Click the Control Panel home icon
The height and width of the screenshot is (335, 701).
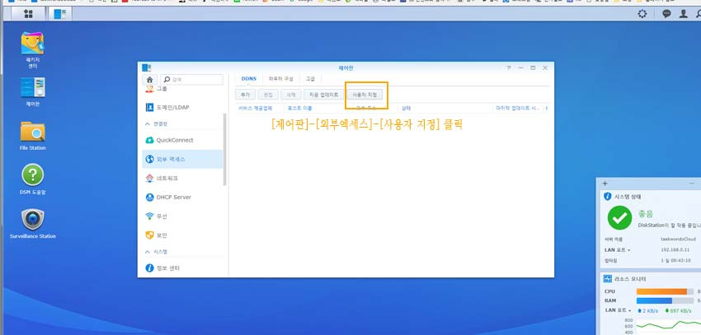[x=149, y=79]
